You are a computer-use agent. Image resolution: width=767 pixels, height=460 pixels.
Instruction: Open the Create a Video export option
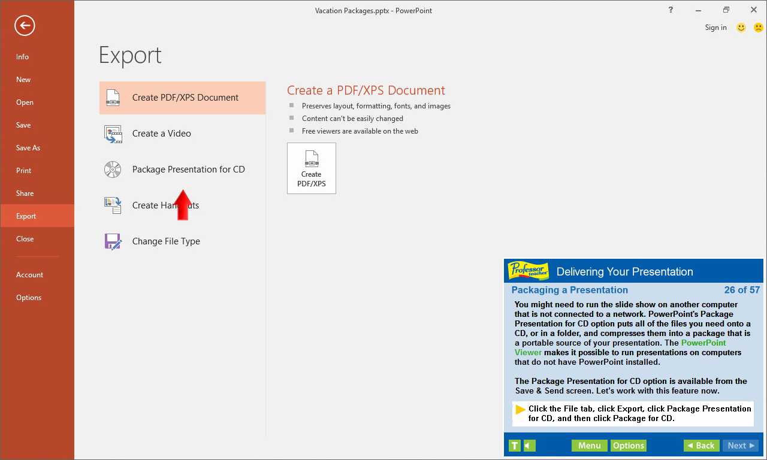tap(162, 133)
